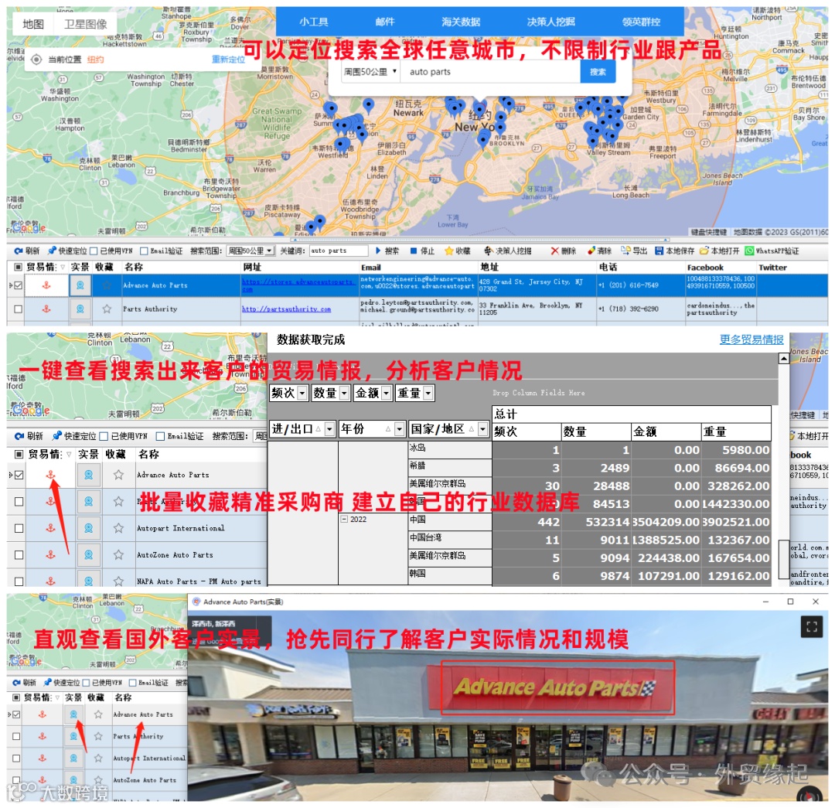835x808 pixels.
Task: Click the 停止 stop icon in the toolbar
Action: (413, 251)
